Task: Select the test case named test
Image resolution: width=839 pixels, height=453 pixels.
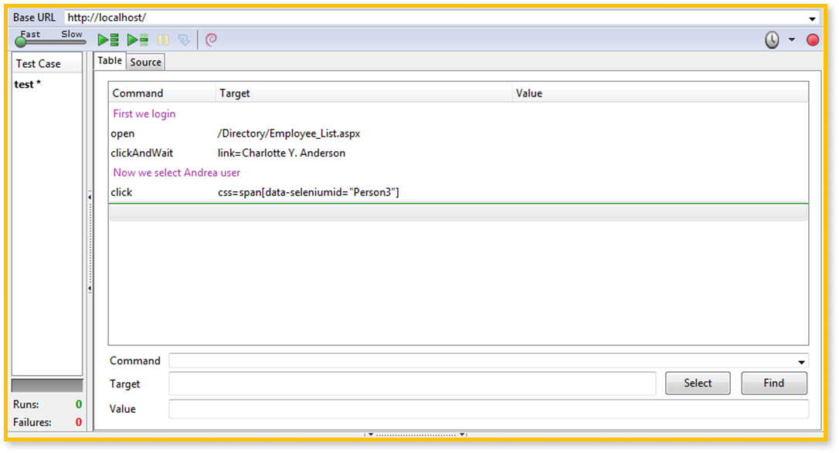Action: (26, 84)
